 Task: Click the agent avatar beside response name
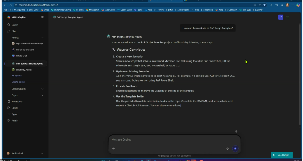pyautogui.click(x=108, y=36)
